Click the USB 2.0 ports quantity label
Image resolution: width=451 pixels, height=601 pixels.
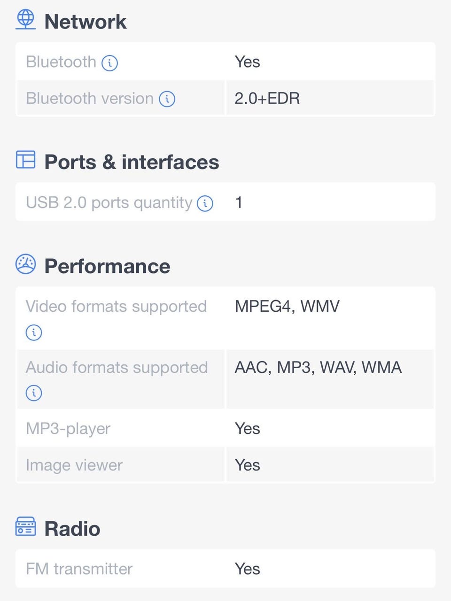coord(109,202)
